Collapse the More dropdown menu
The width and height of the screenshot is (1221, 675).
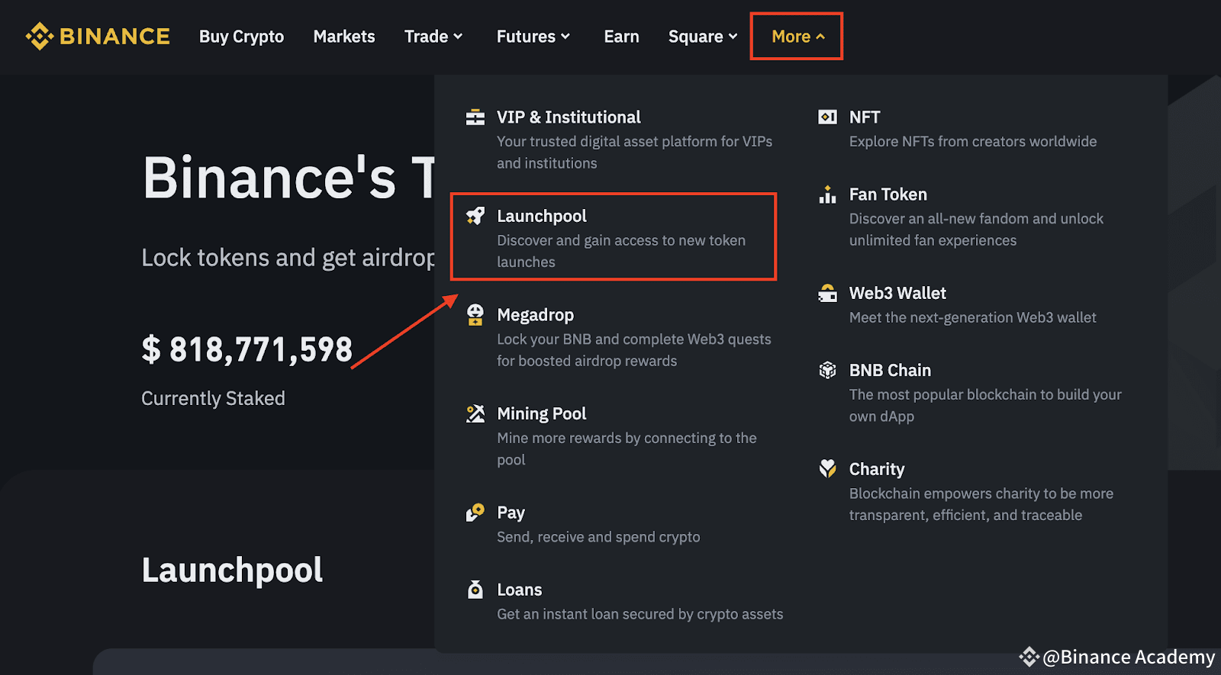tap(797, 37)
